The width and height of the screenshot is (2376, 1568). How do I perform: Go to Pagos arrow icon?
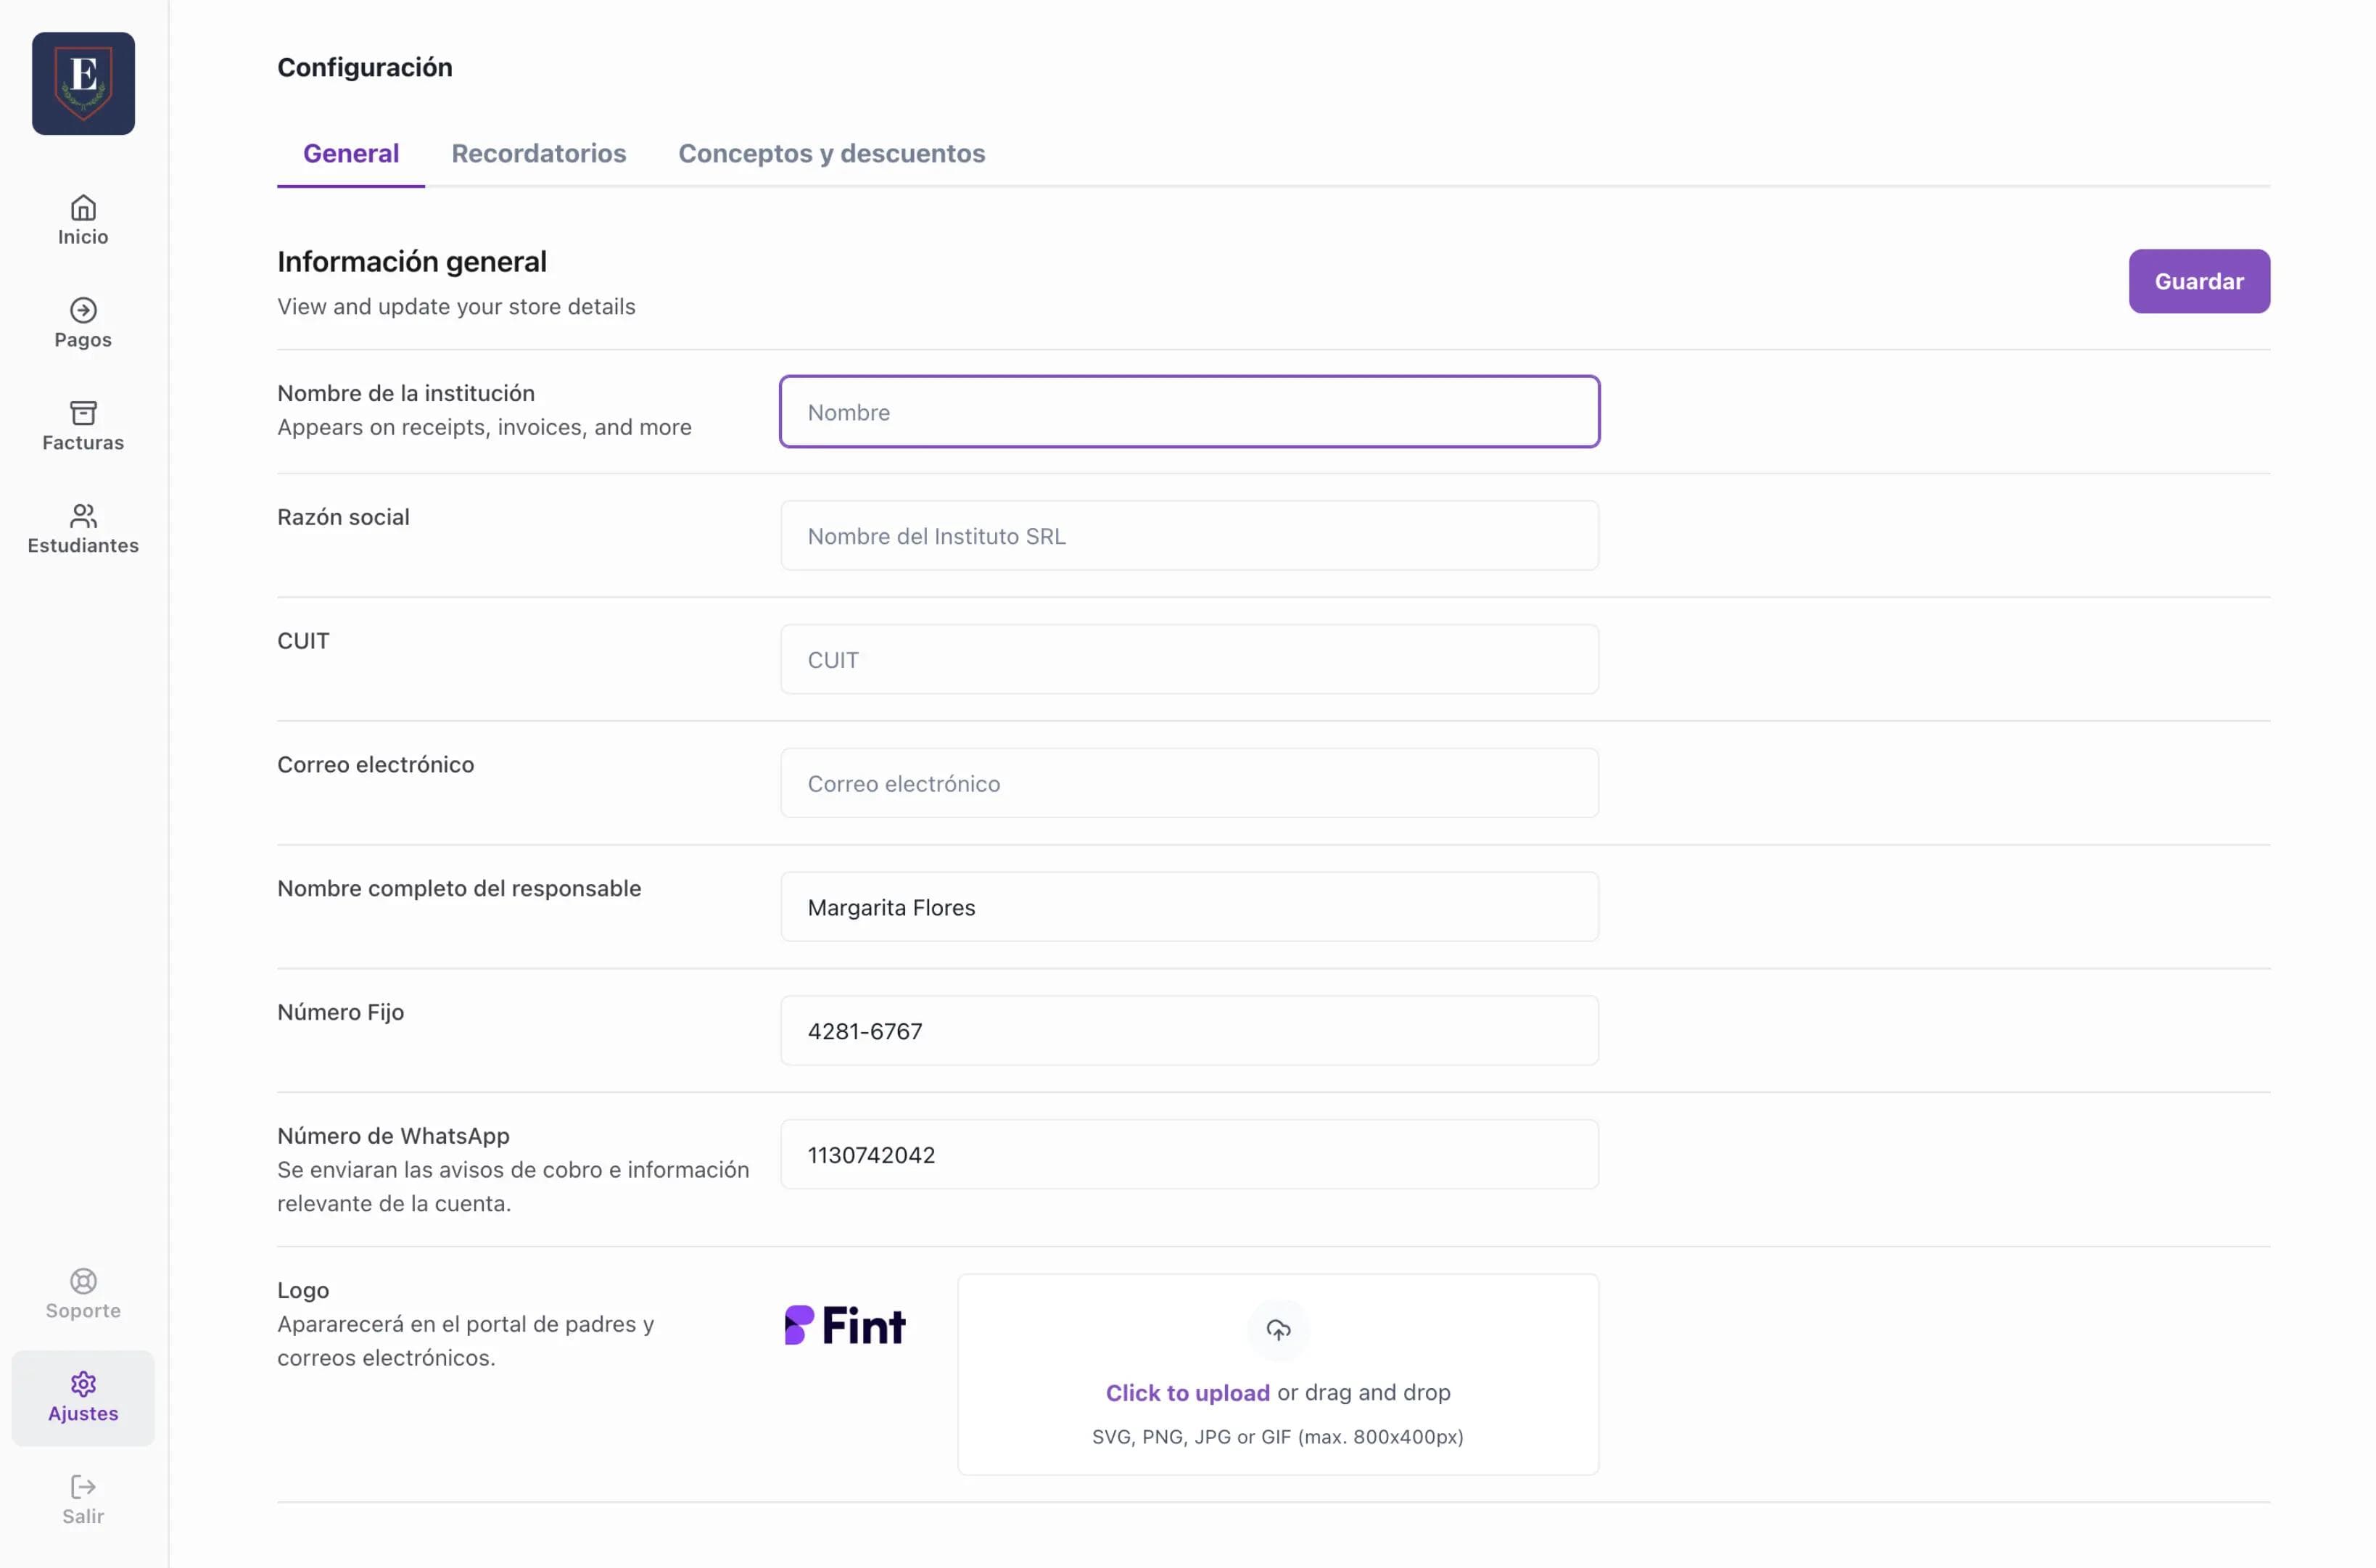click(83, 310)
